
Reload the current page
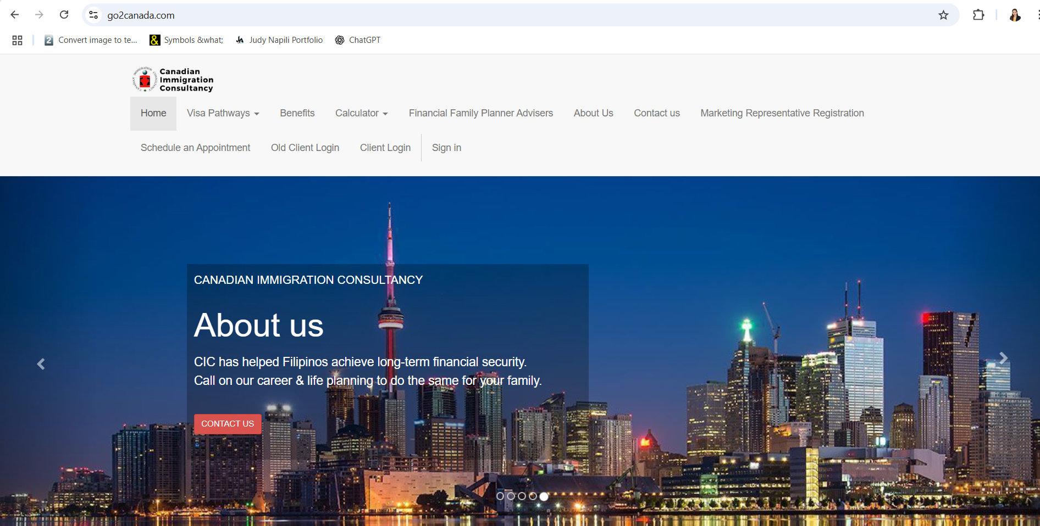point(64,15)
